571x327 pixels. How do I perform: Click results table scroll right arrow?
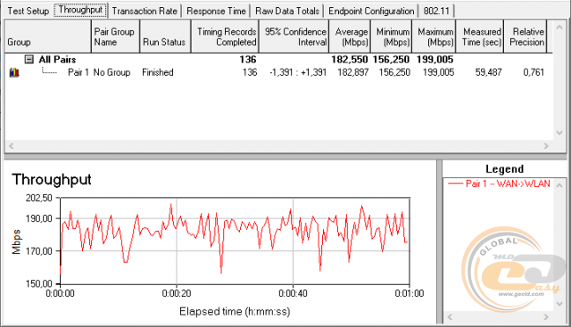(x=546, y=146)
